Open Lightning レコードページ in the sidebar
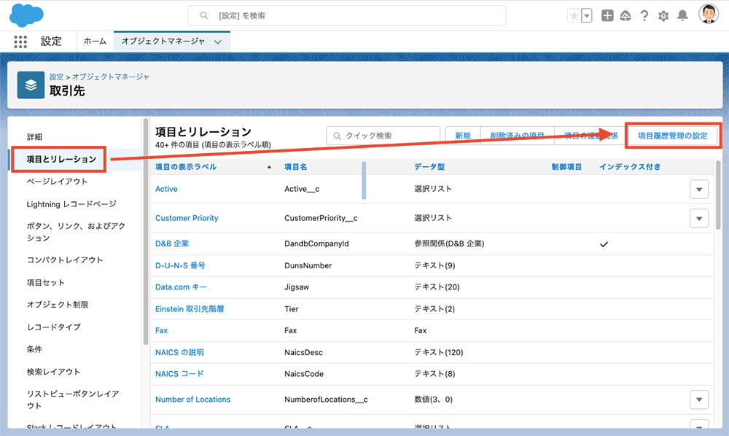The image size is (729, 436). click(x=71, y=204)
